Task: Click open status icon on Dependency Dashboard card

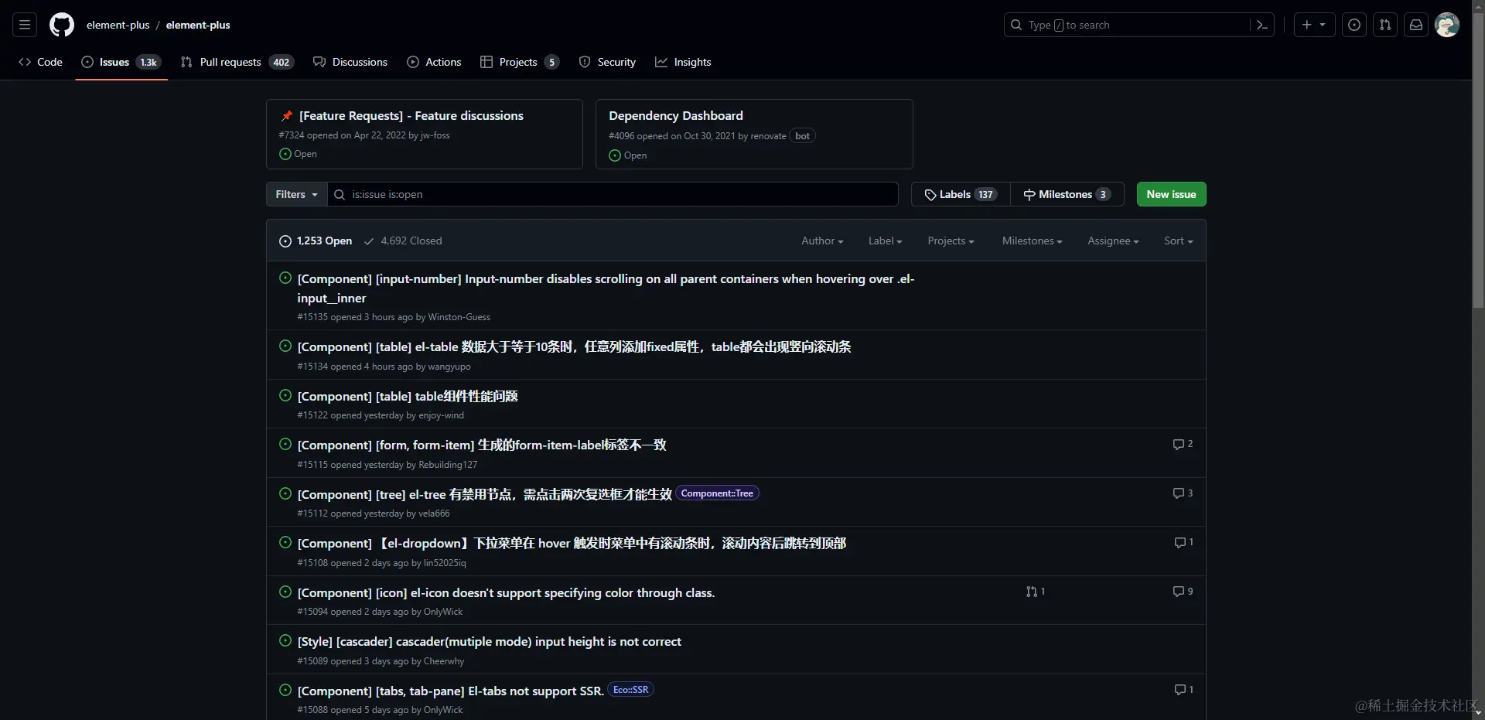Action: pos(615,155)
